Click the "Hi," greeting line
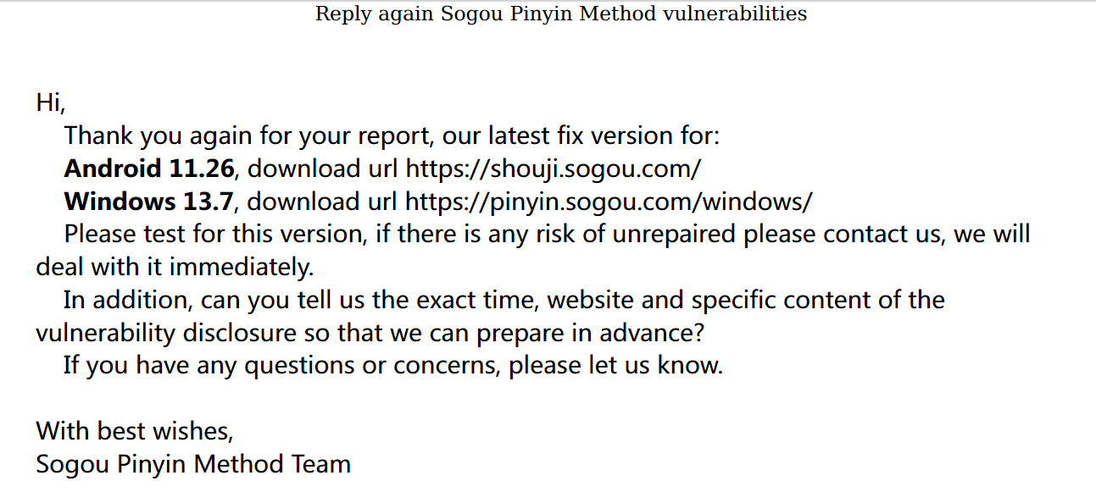Viewport: 1096px width, 492px height. coord(50,102)
